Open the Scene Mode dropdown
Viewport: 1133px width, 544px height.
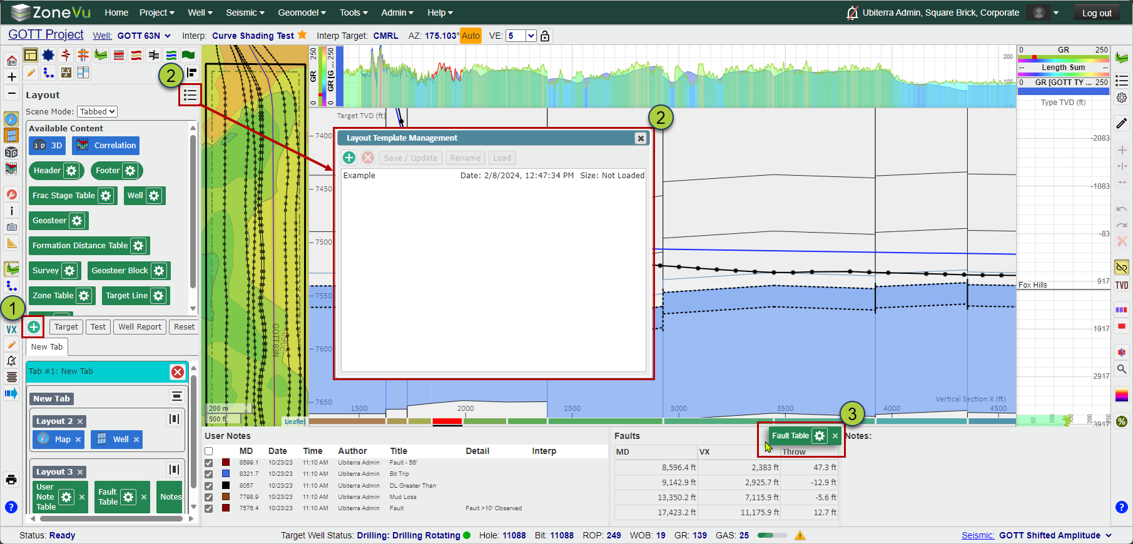point(98,111)
